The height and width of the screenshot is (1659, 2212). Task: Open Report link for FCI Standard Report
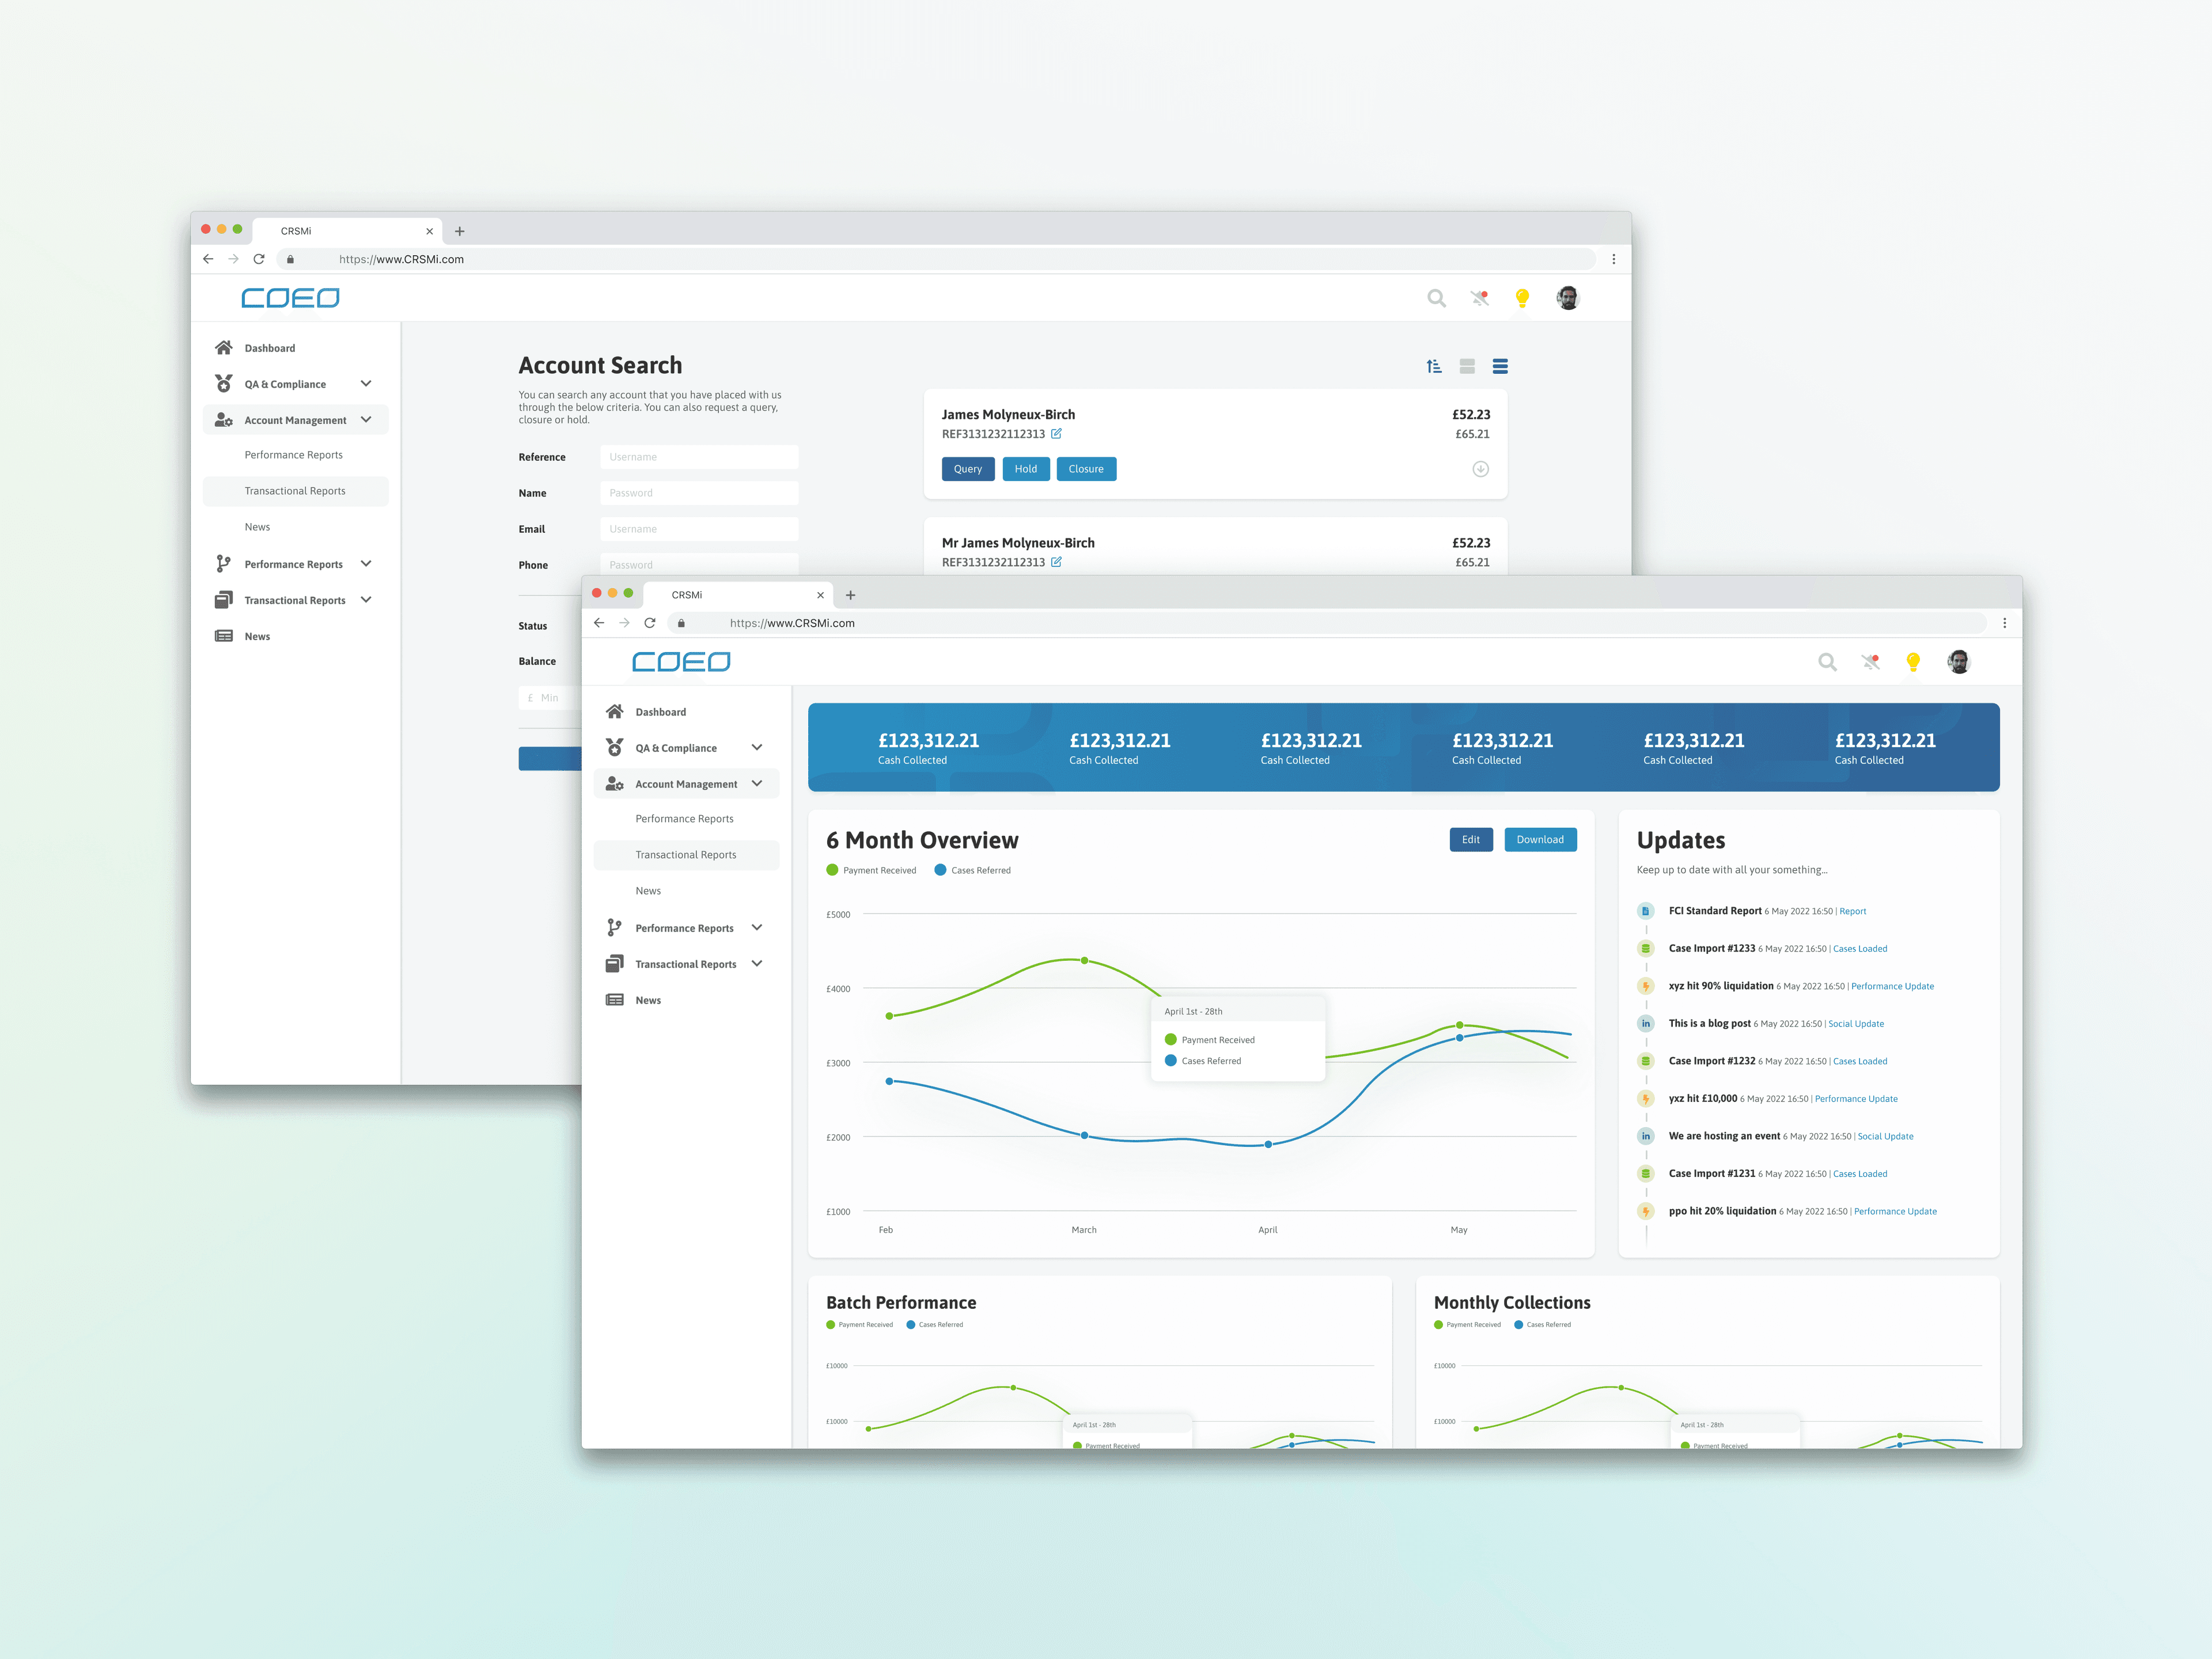pos(1853,911)
